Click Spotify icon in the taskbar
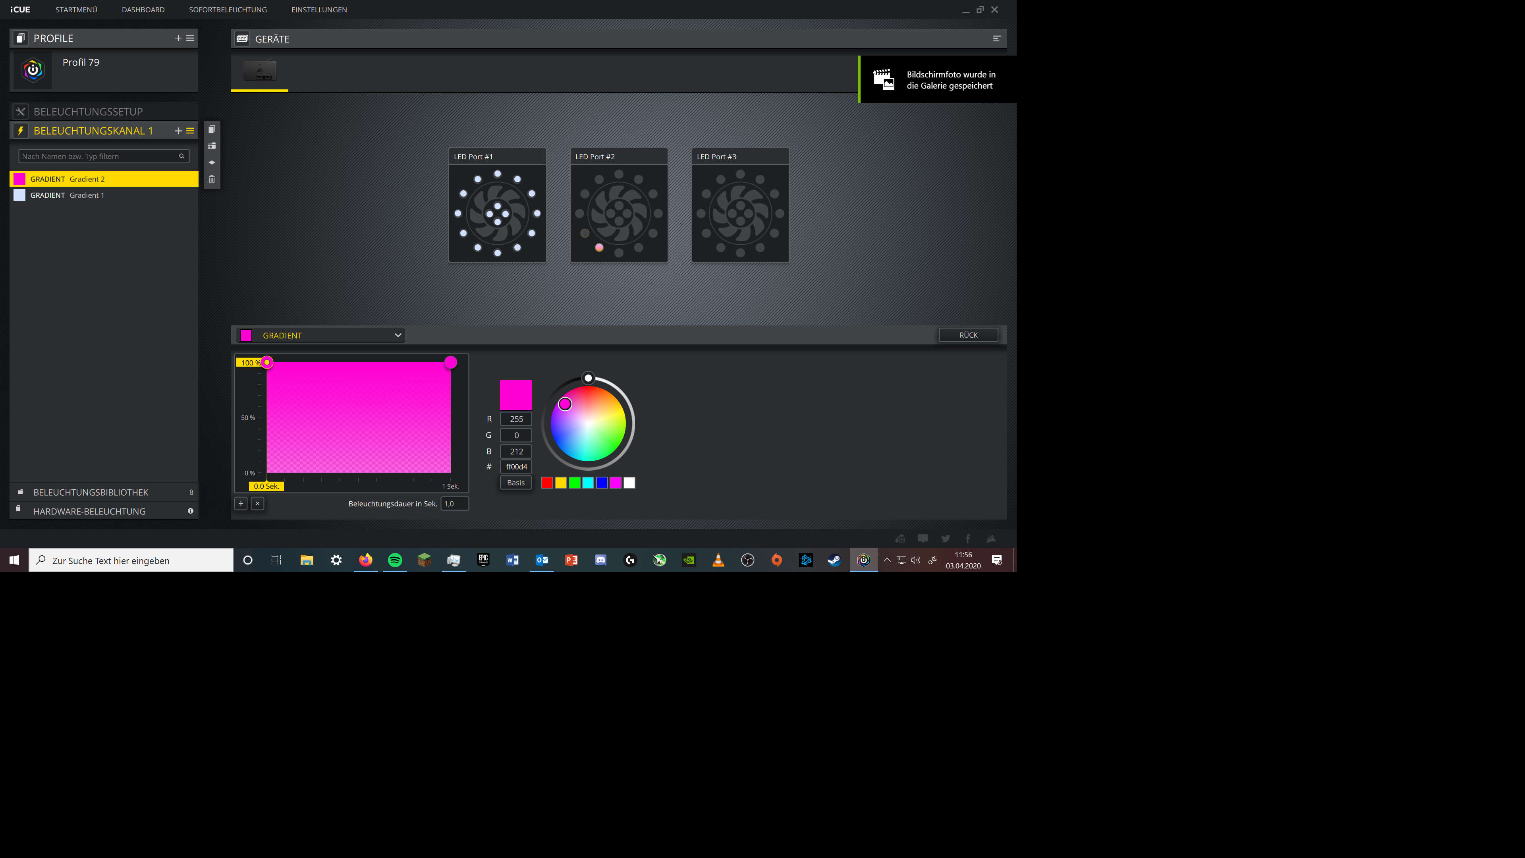 click(x=395, y=560)
